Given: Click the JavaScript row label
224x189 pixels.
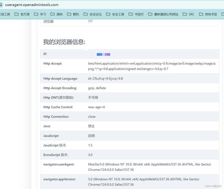Looking at the screenshot, I should click(x=51, y=136).
